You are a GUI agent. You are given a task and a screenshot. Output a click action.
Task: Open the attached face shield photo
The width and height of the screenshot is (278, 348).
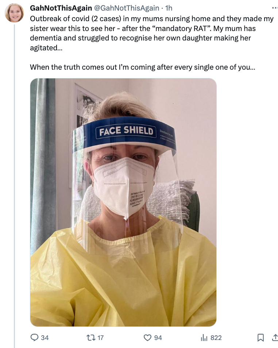(x=123, y=202)
